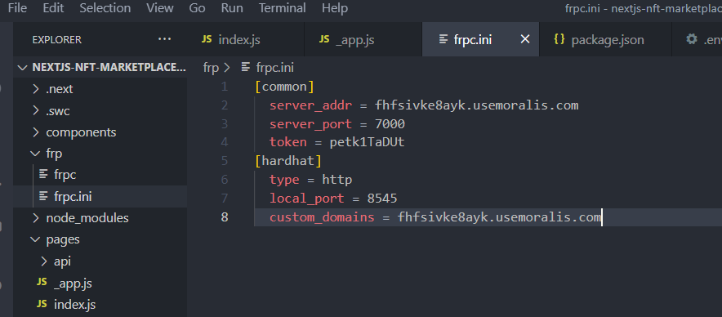The width and height of the screenshot is (722, 317).
Task: Click the [hardhat] section header
Action: point(287,161)
